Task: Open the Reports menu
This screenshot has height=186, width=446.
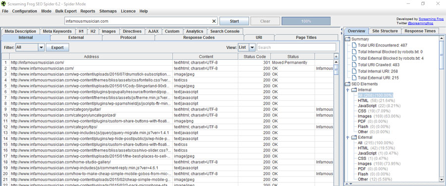Action: 88,11
